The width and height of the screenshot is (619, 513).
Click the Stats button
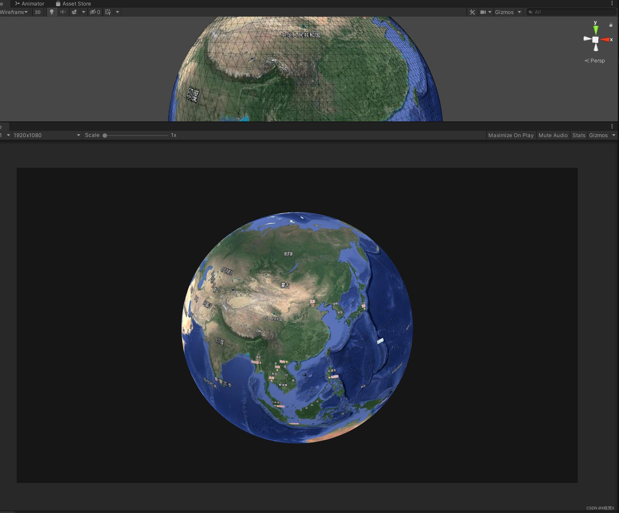point(579,135)
